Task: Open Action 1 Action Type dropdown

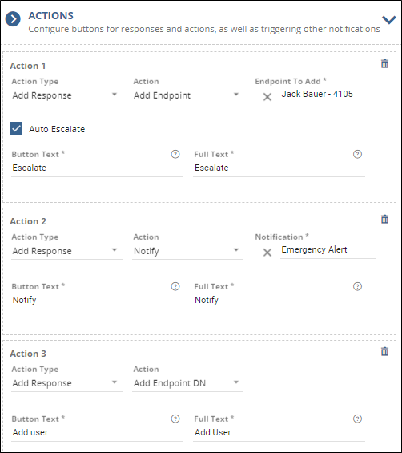Action: tap(66, 95)
